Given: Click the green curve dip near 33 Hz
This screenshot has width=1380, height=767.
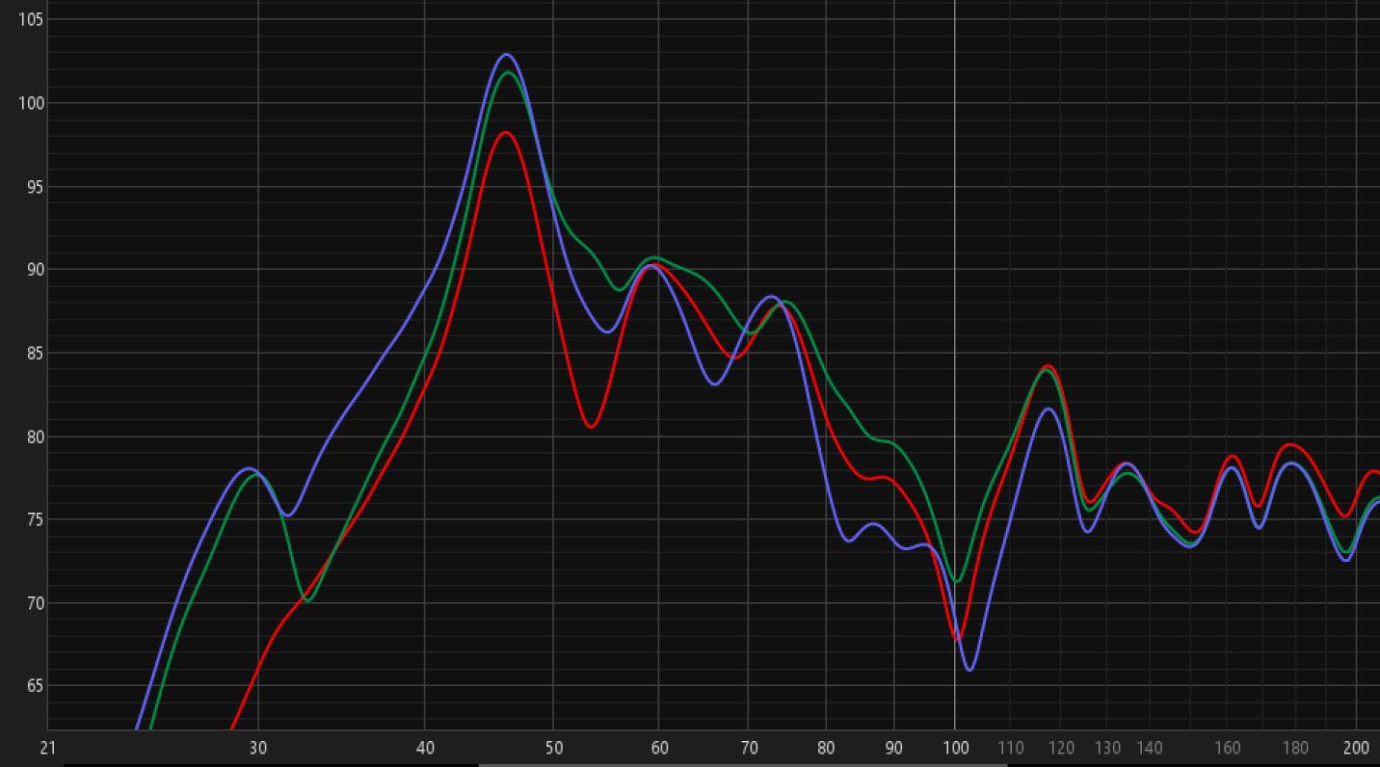Looking at the screenshot, I should pos(308,600).
